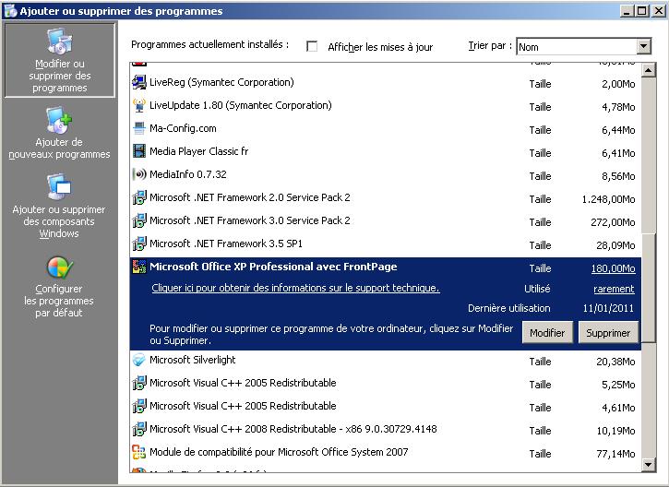Open Ajouter de nouveaux programmes icon
Viewport: 669px width, 487px height.
(x=59, y=119)
